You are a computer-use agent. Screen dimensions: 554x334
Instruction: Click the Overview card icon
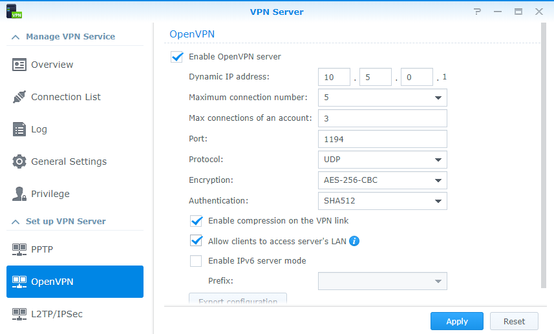click(x=19, y=65)
